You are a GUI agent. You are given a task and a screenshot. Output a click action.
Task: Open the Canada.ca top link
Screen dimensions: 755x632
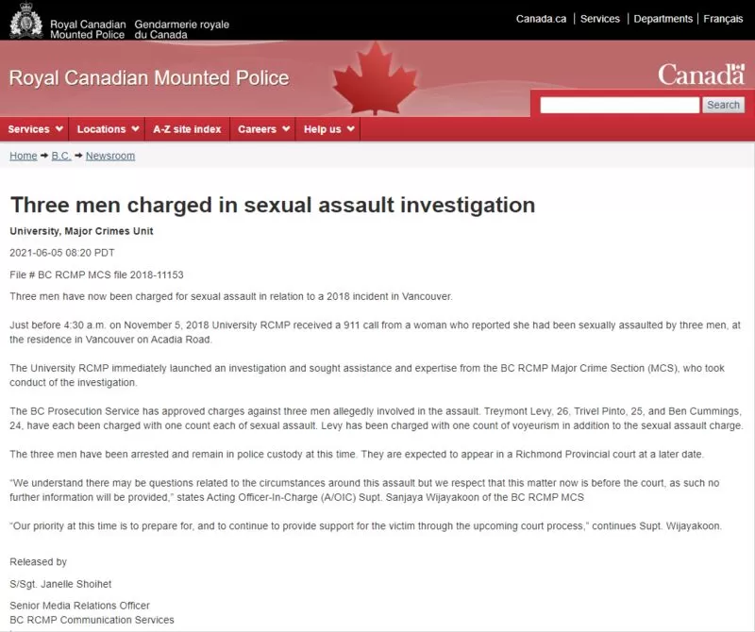[541, 19]
